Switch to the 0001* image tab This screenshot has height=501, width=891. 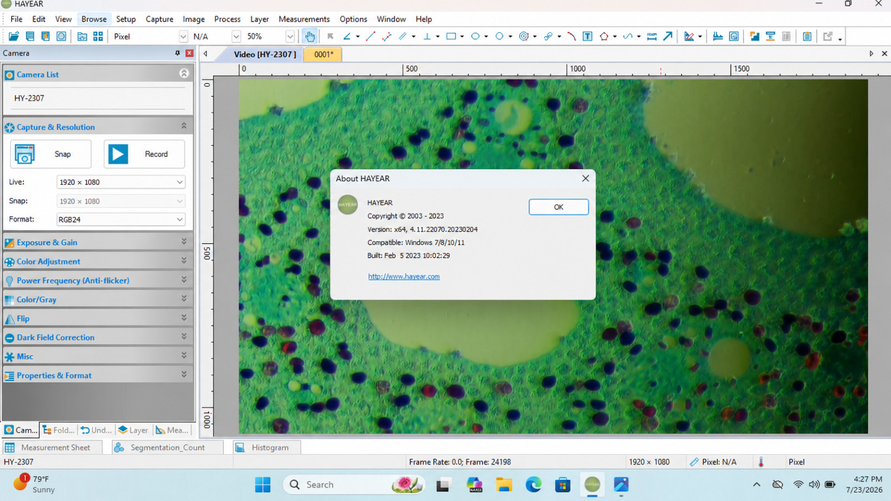pos(323,54)
